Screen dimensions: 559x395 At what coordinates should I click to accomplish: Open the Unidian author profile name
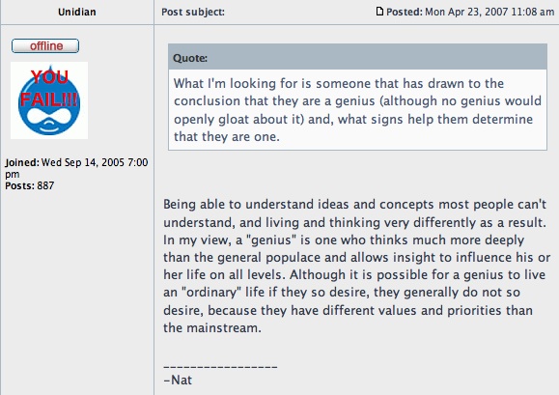click(x=77, y=13)
